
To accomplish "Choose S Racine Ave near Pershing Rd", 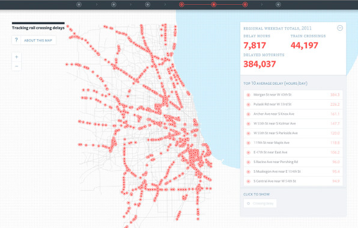I will click(293, 162).
